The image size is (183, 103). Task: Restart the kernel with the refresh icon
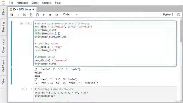(57, 15)
